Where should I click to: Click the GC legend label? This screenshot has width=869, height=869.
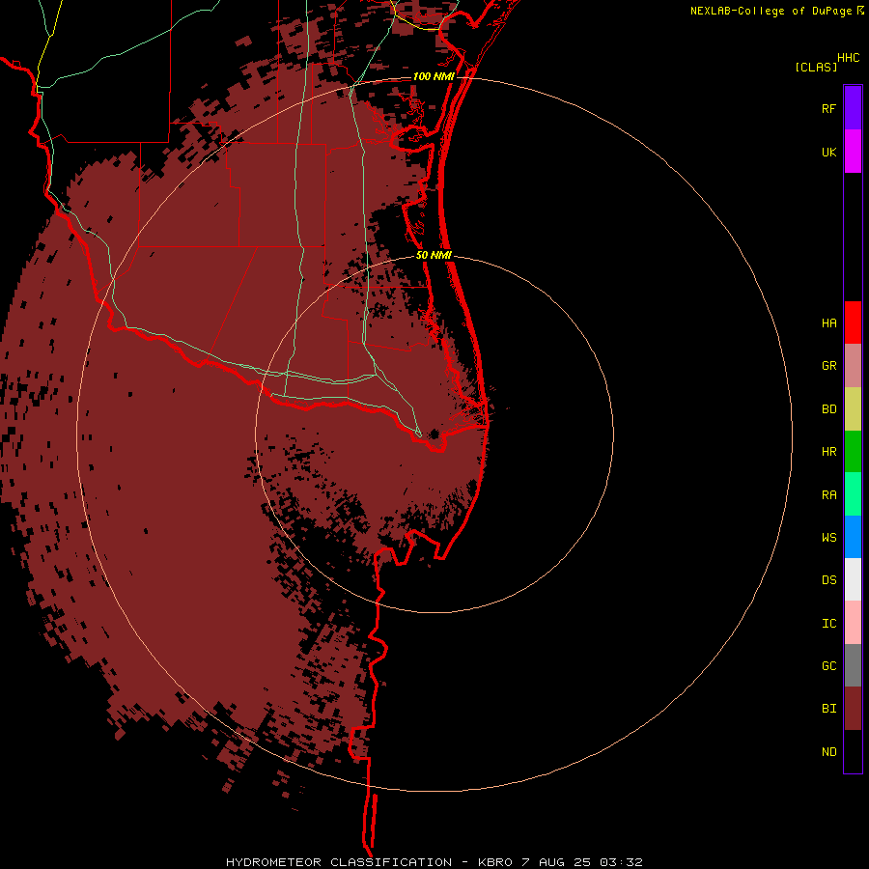coord(828,666)
